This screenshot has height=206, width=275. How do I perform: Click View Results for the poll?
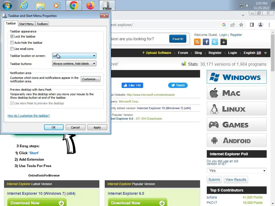pyautogui.click(x=236, y=179)
